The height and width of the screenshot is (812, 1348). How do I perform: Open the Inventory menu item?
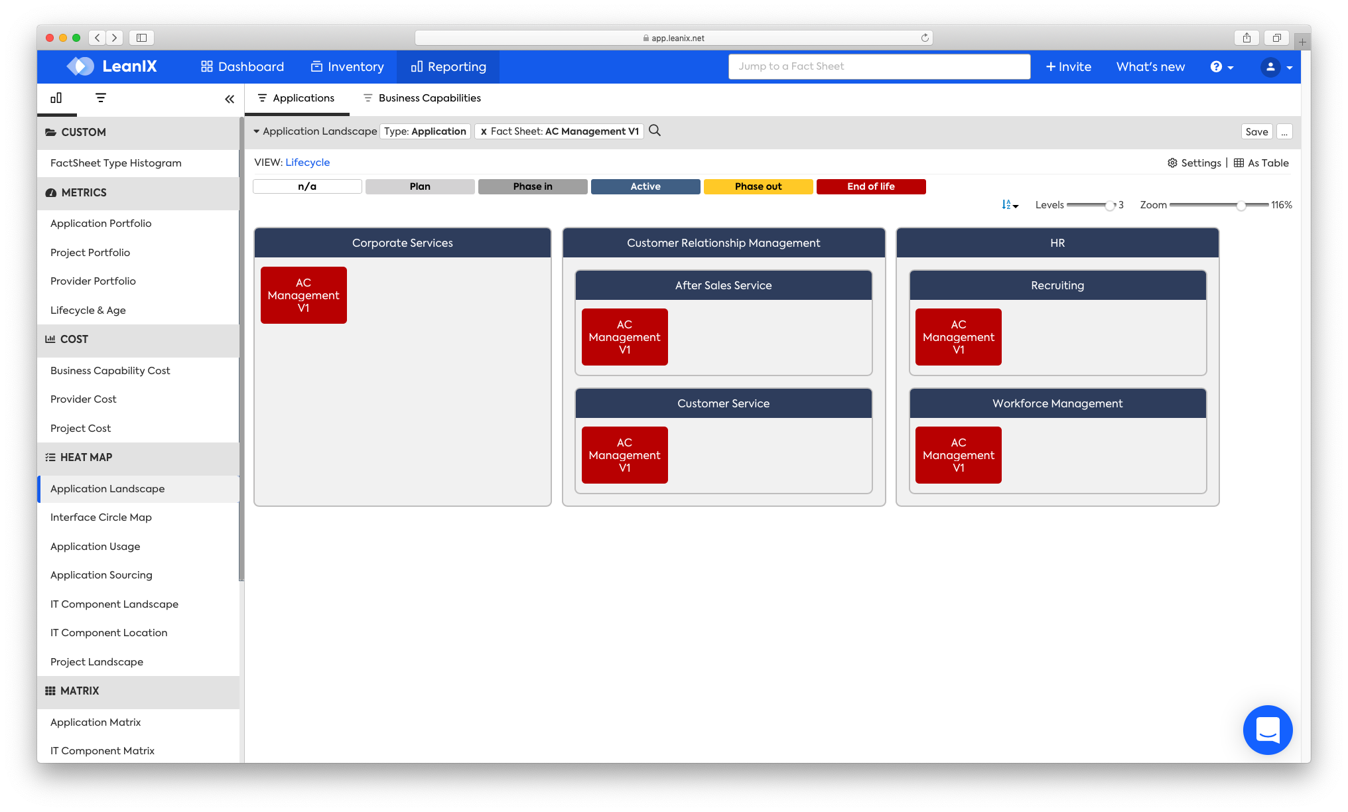348,67
